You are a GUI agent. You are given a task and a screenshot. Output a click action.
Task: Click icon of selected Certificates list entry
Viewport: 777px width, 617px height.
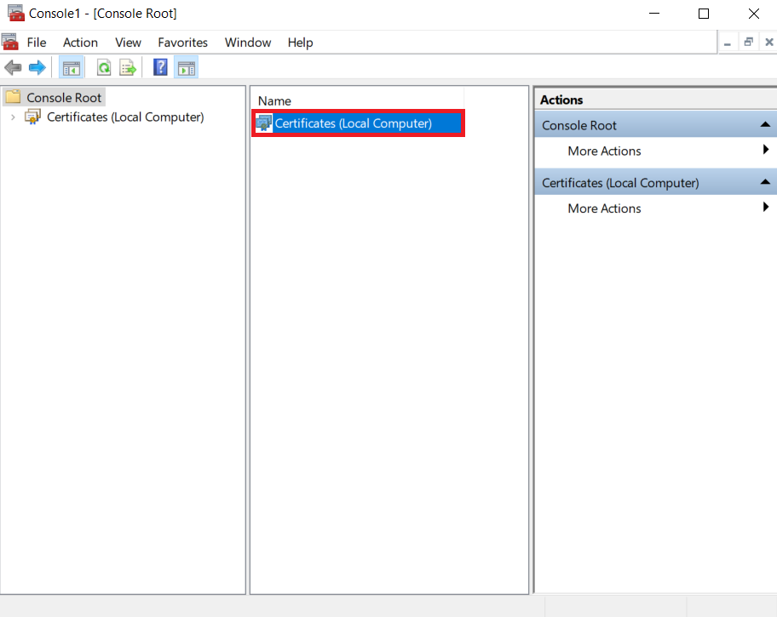(263, 123)
